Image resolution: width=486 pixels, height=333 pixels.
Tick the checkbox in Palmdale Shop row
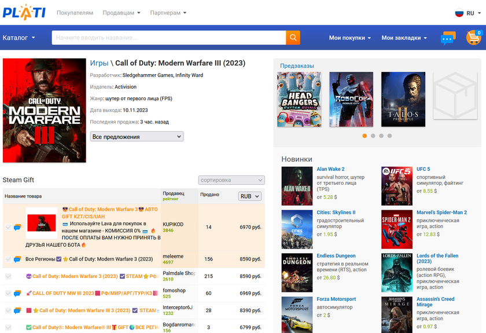8,276
